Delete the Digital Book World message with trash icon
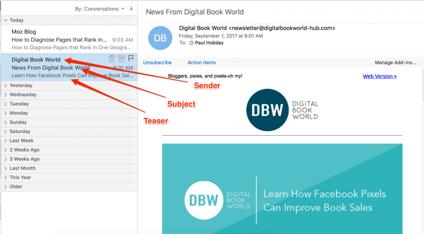The image size is (424, 234). tap(112, 58)
